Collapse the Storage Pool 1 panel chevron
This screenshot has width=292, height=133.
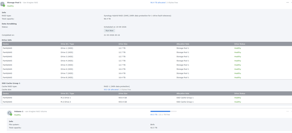click(x=291, y=3)
